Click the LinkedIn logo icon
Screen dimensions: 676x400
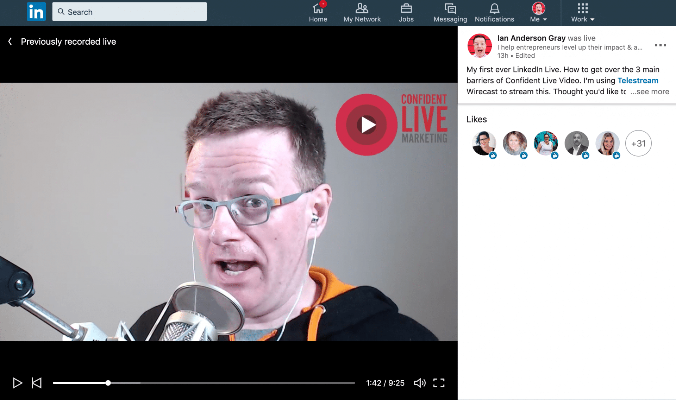point(36,12)
